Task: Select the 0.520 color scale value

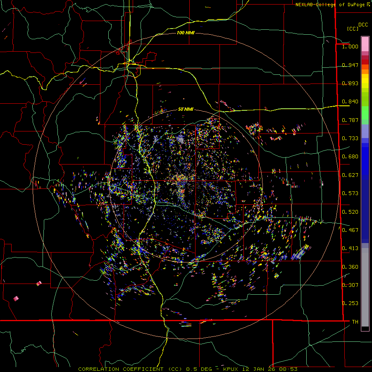Action: [x=350, y=212]
